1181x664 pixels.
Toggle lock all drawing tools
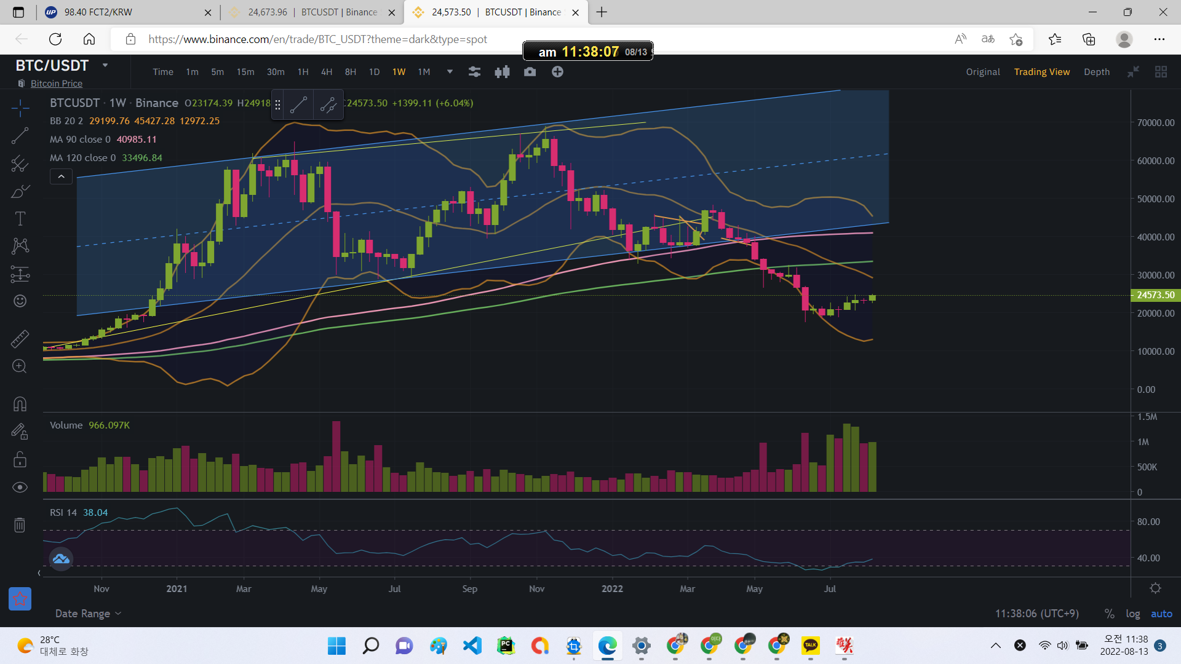(x=20, y=459)
